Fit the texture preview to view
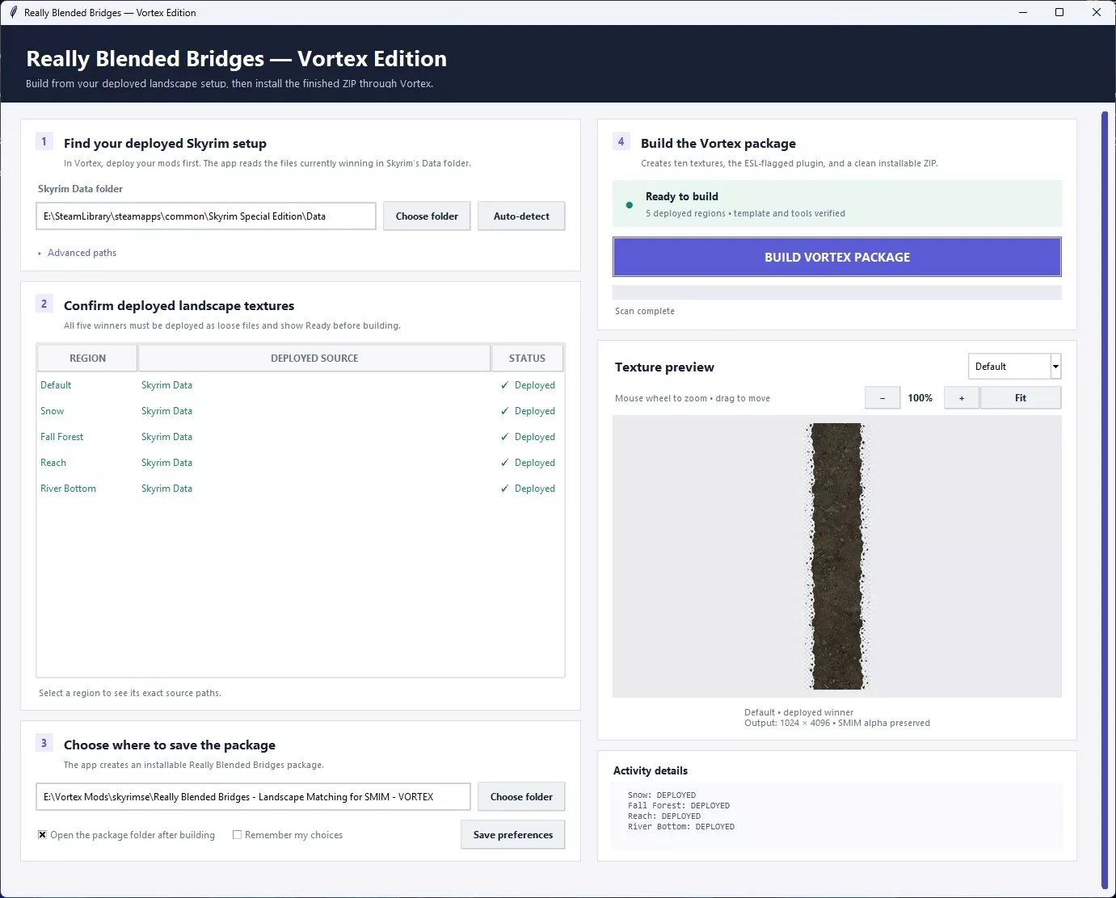This screenshot has height=898, width=1116. (x=1021, y=398)
